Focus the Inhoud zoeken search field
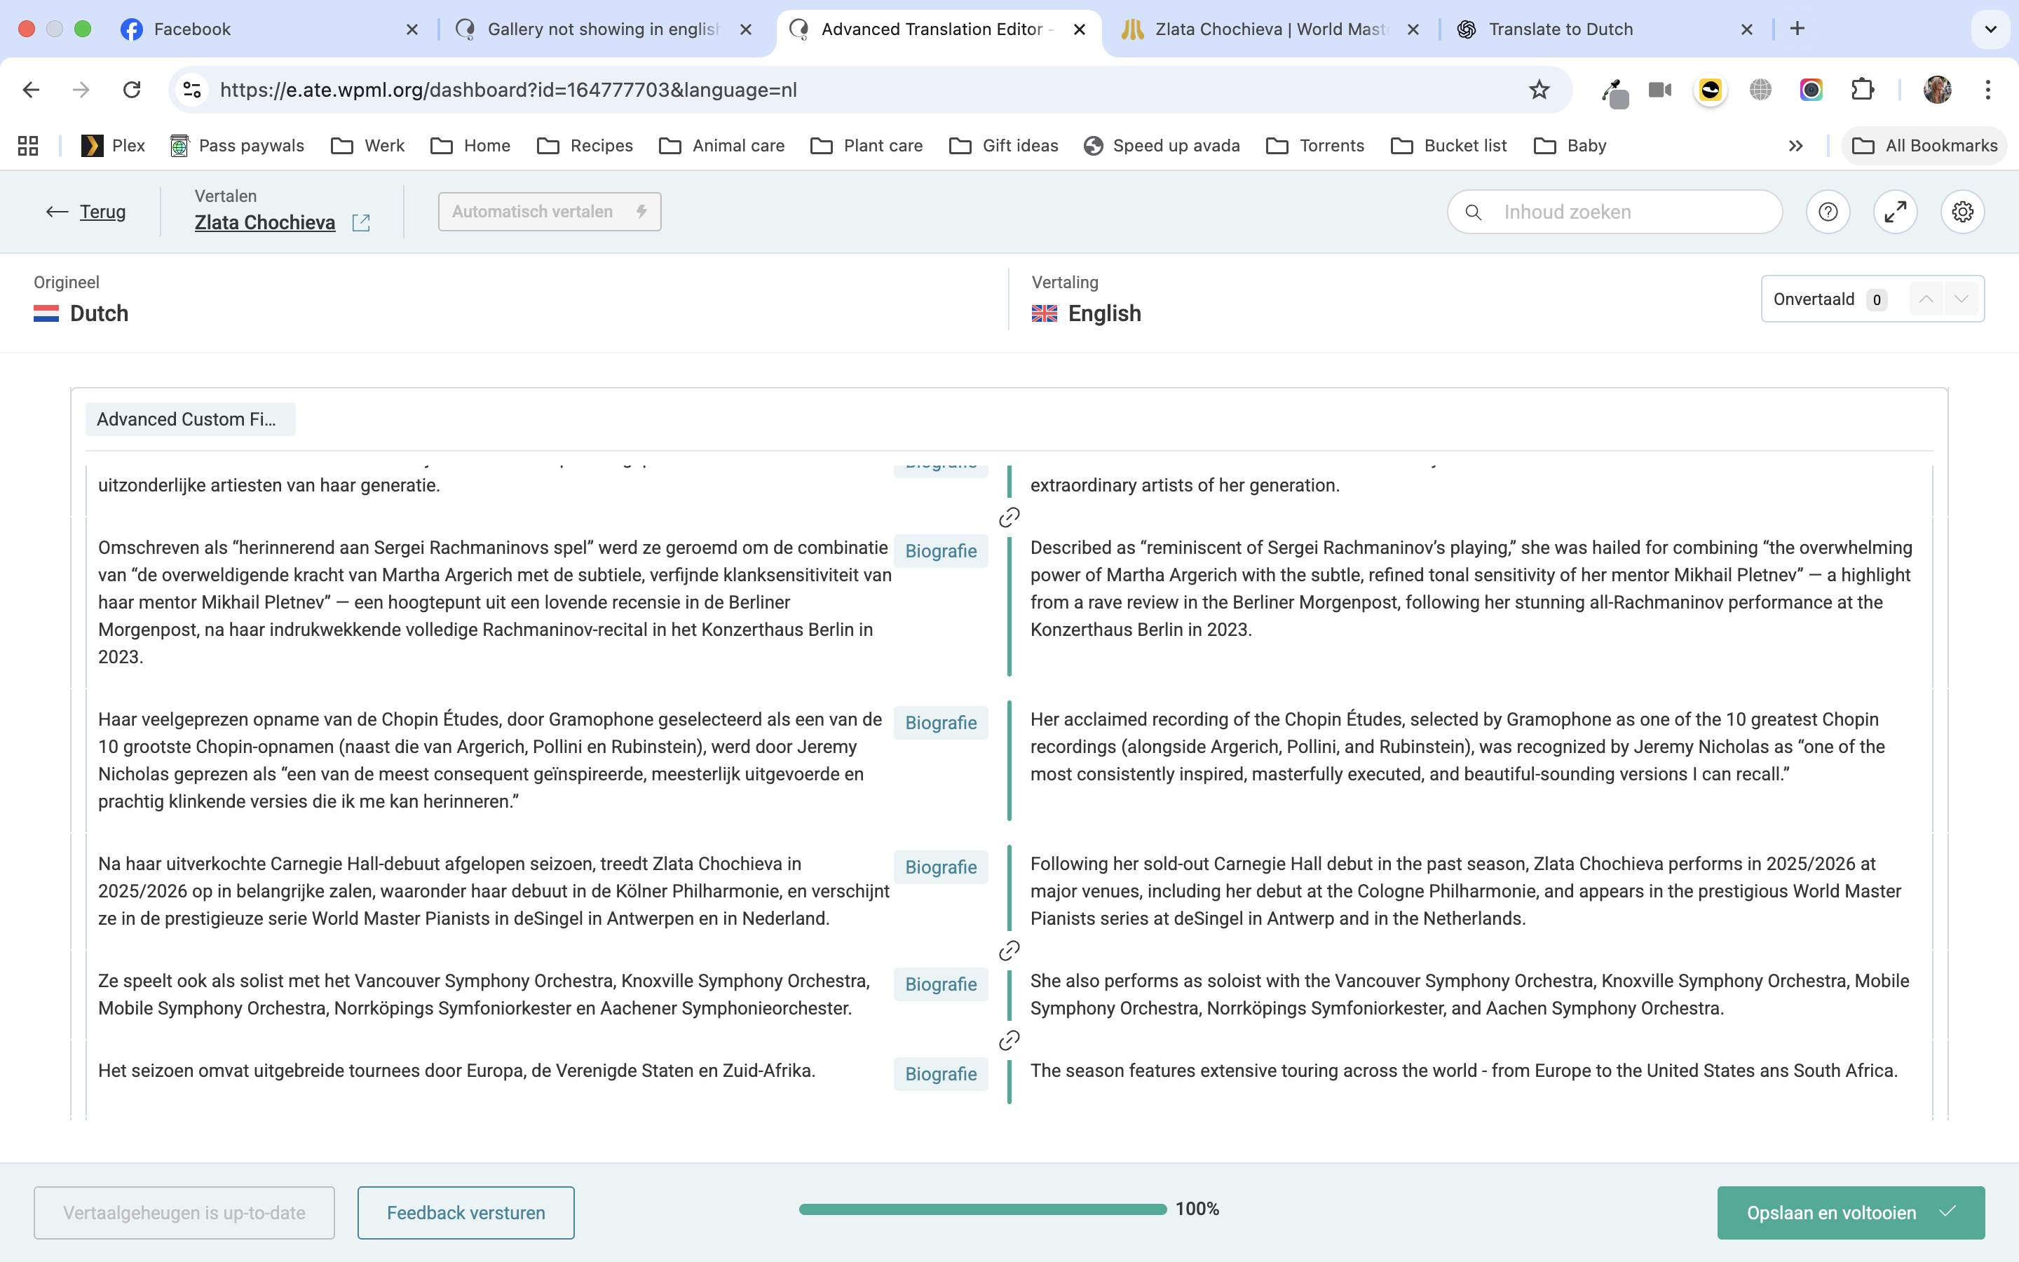 [x=1627, y=212]
